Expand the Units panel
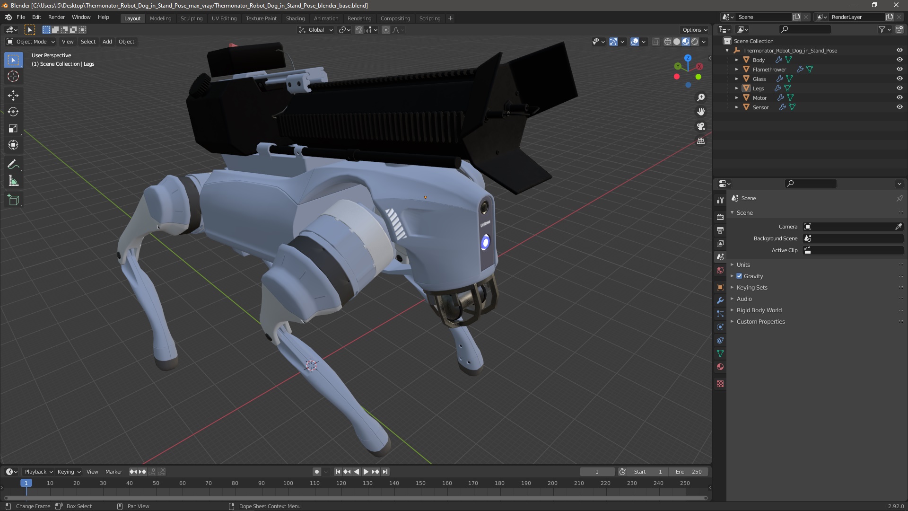The image size is (908, 511). [743, 264]
